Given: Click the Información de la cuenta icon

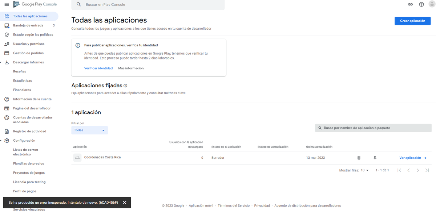Looking at the screenshot, I should (7, 99).
